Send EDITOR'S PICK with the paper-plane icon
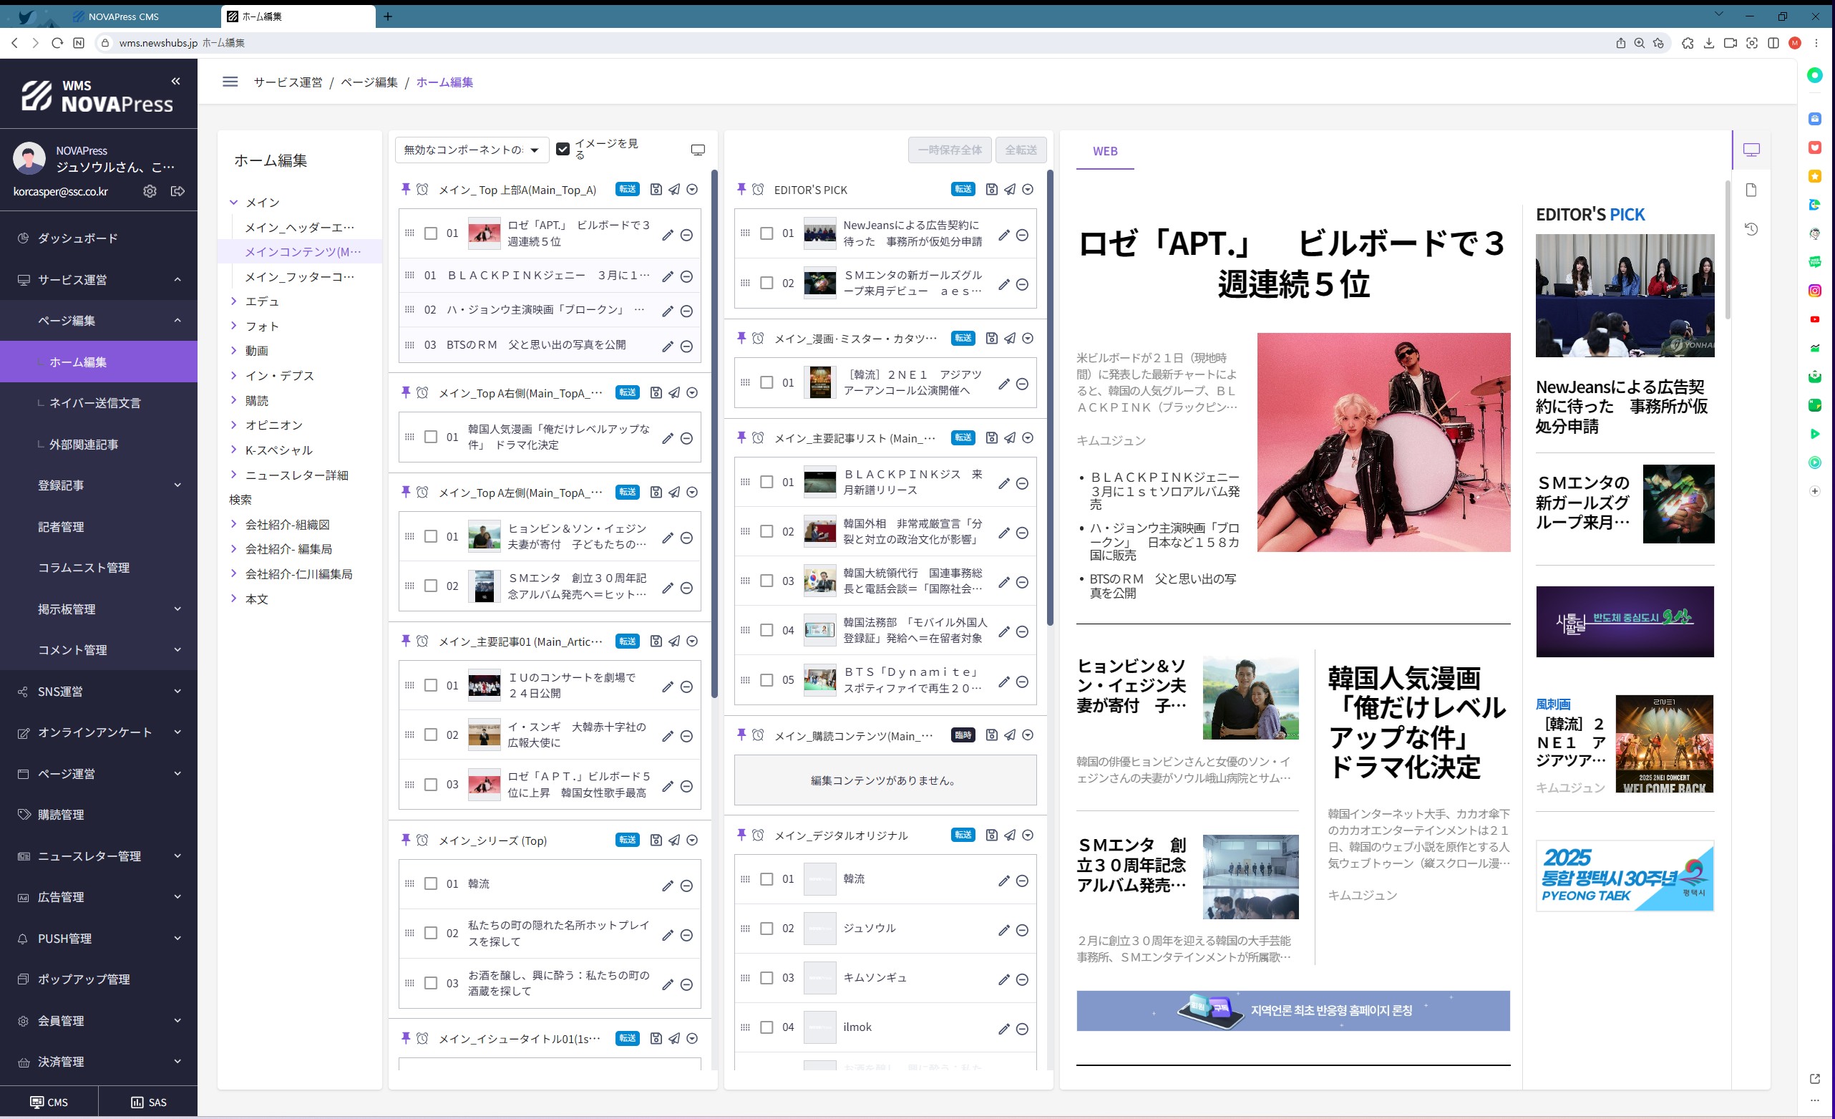Screen dimensions: 1835x1119 tap(1009, 189)
